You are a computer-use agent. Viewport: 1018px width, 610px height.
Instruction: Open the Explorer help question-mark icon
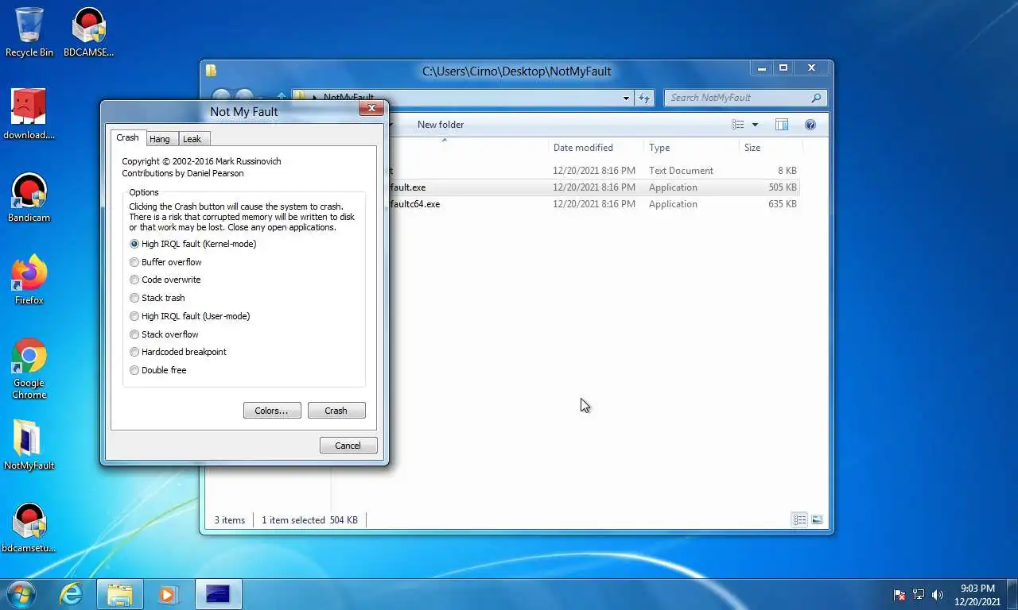810,125
